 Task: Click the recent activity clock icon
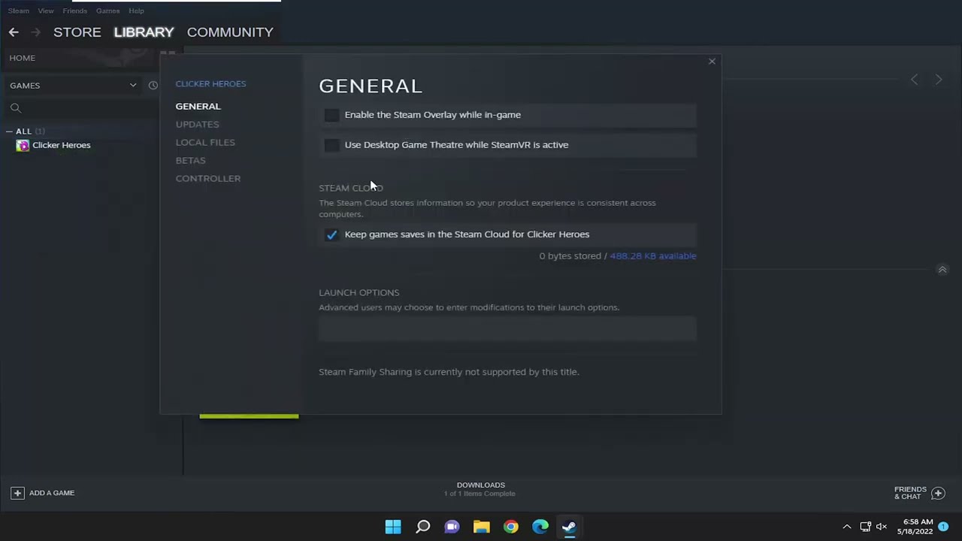153,86
